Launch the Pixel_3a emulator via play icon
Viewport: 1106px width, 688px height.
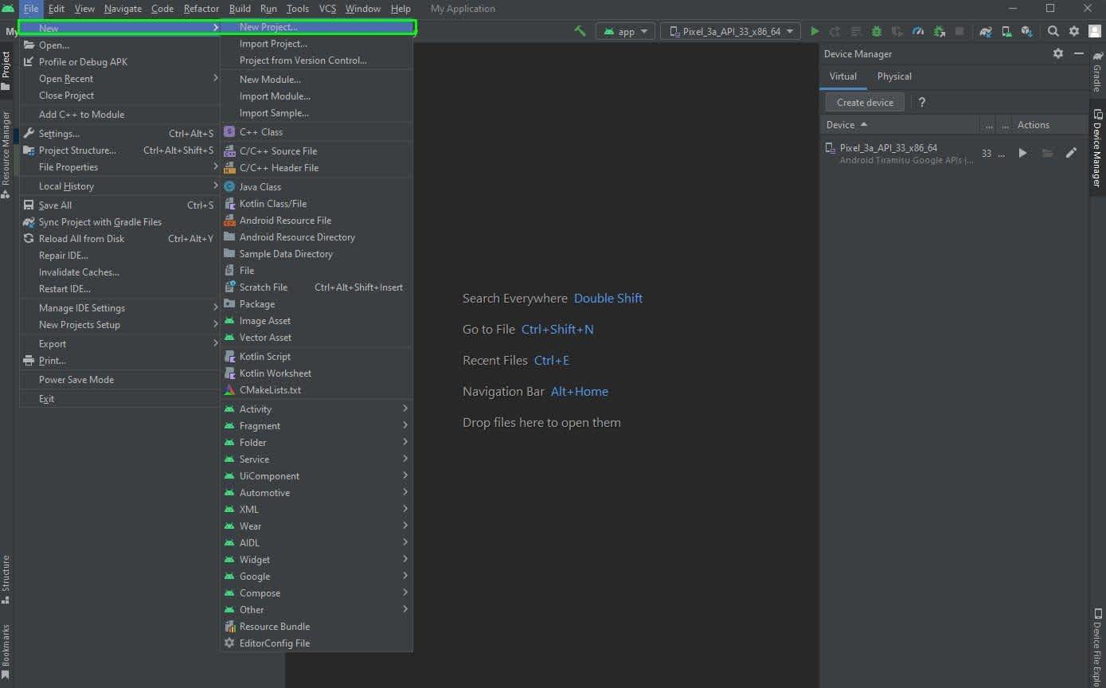click(1022, 153)
